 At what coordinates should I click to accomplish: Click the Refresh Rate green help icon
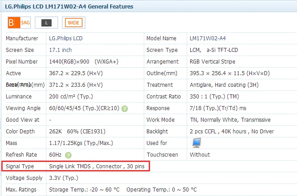68,155
